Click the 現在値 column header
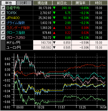Image resolution: width=108 pixels, height=111 pixels. tap(43, 3)
